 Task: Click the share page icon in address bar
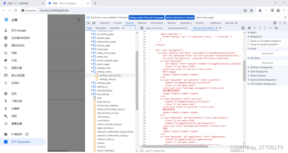245,11
